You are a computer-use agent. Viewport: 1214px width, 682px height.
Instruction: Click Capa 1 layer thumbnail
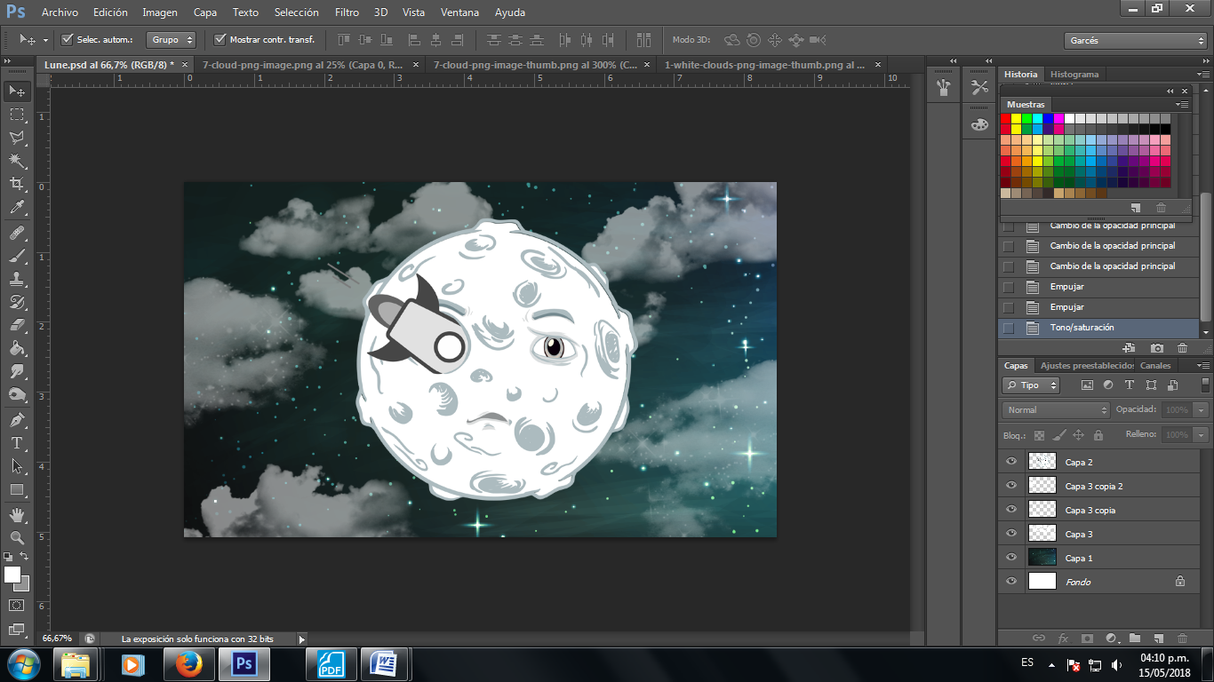point(1042,558)
